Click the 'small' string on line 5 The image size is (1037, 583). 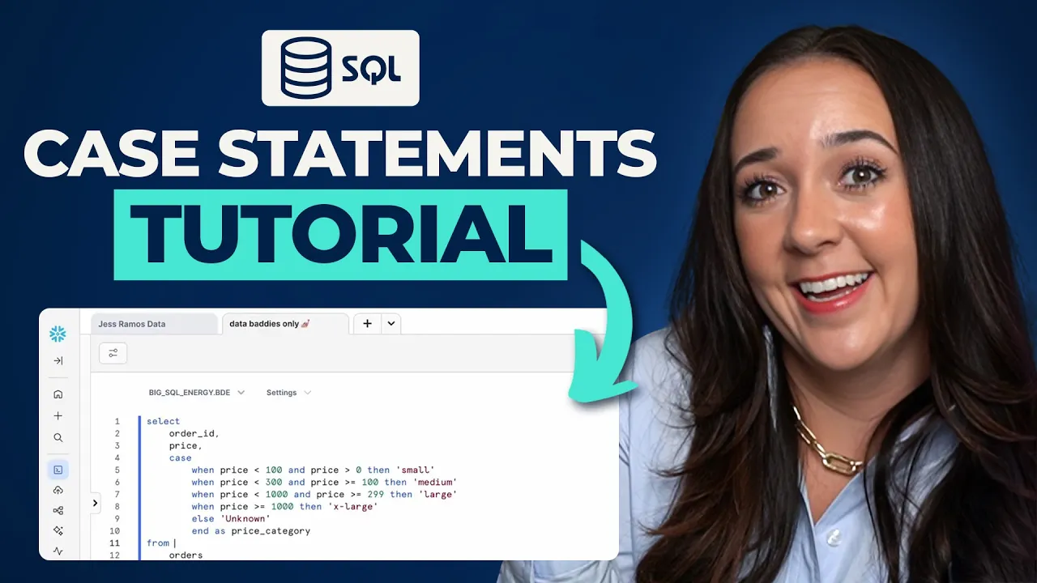[x=416, y=470]
